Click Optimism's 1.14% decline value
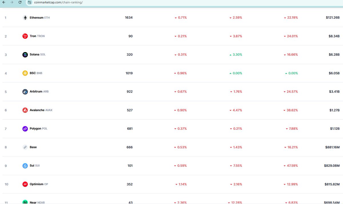Viewport: 343px width, 204px height. coord(181,184)
